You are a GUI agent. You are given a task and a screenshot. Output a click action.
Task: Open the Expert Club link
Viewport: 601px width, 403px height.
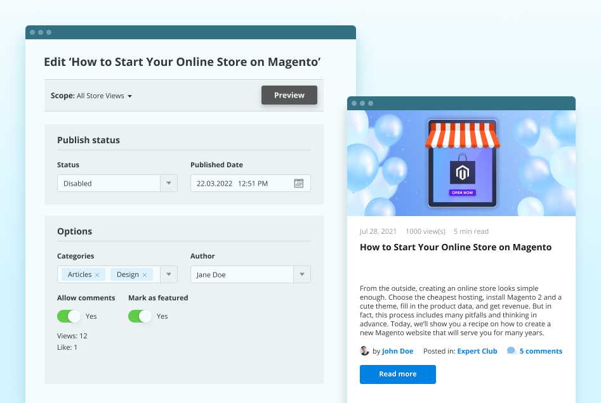[477, 350]
